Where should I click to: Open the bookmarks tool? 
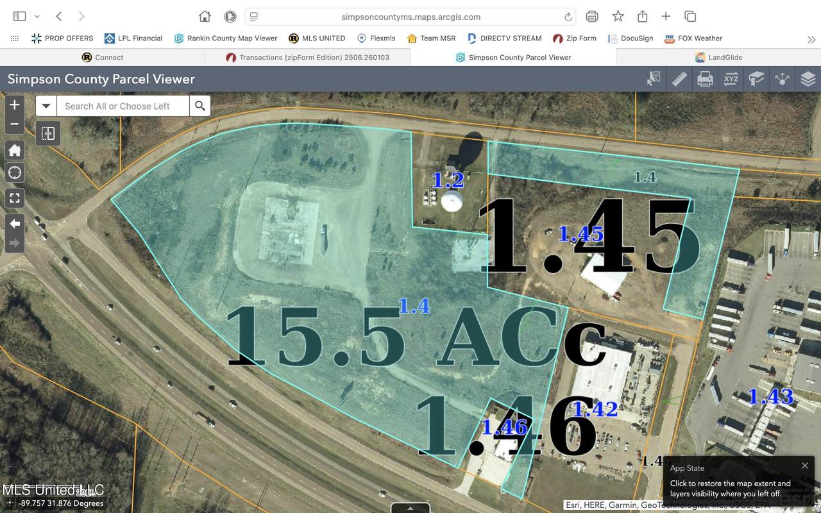[756, 79]
